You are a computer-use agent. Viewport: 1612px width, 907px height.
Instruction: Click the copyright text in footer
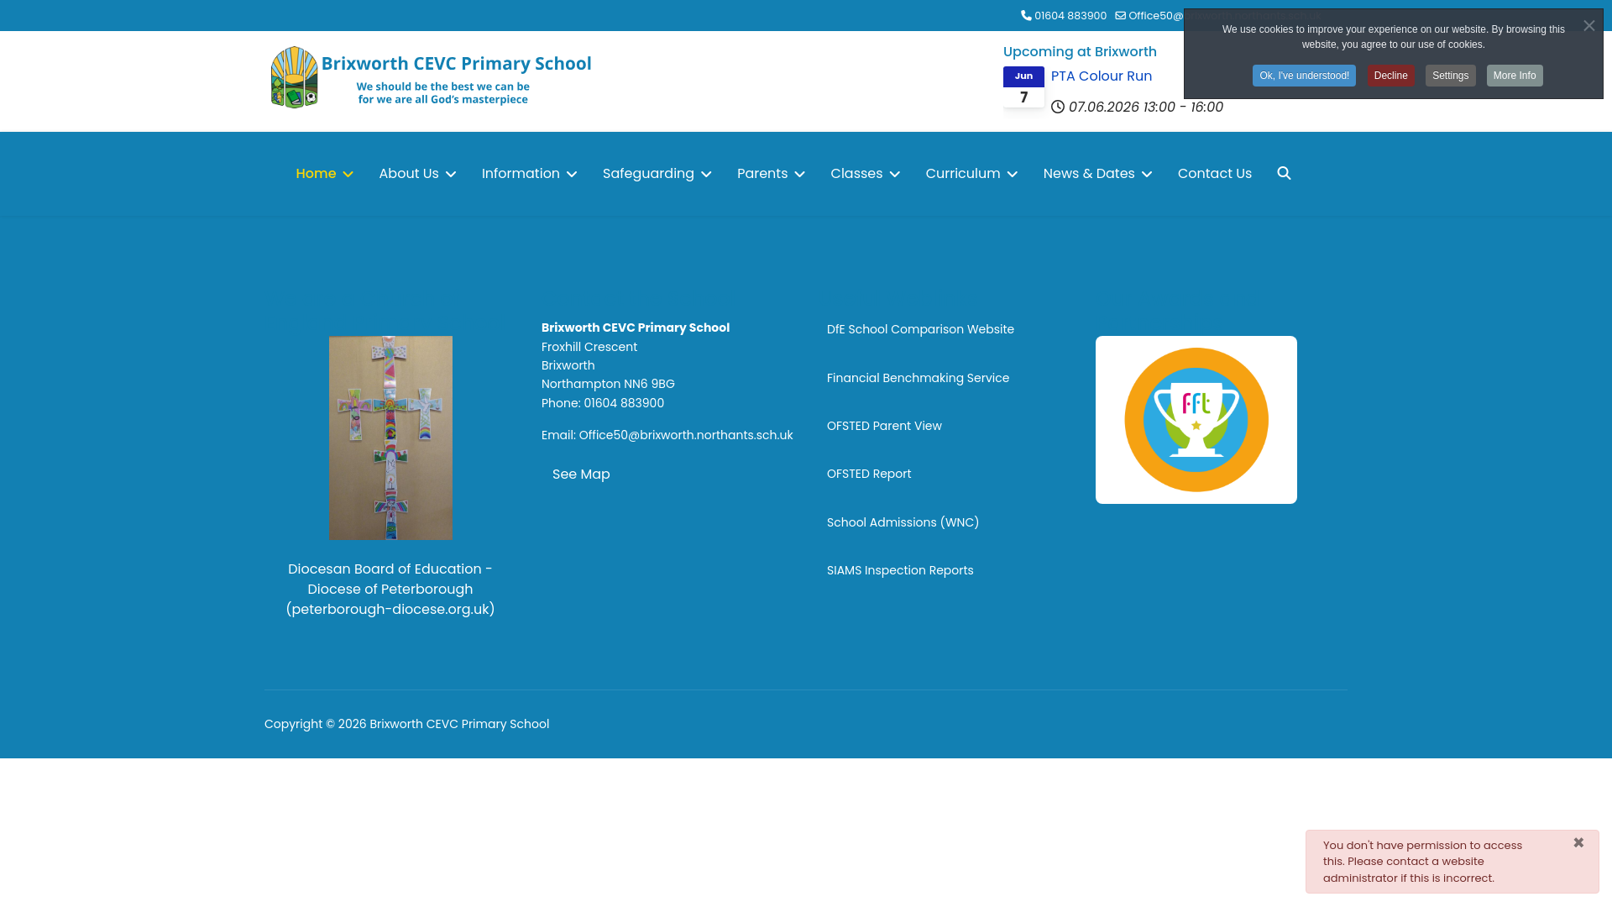tap(406, 724)
